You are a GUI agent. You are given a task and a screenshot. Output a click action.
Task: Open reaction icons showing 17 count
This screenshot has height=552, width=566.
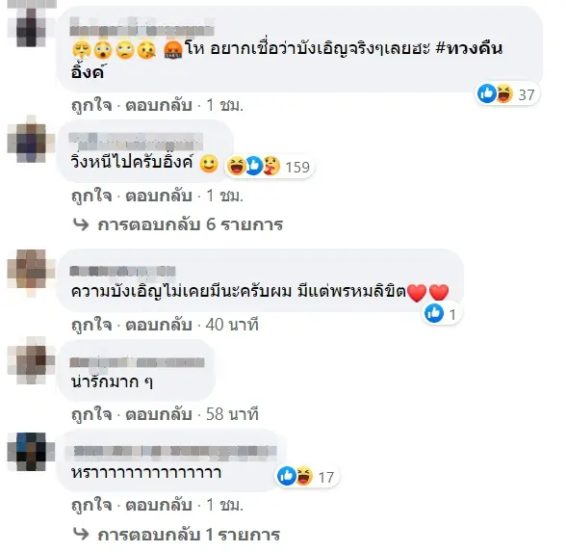(307, 477)
